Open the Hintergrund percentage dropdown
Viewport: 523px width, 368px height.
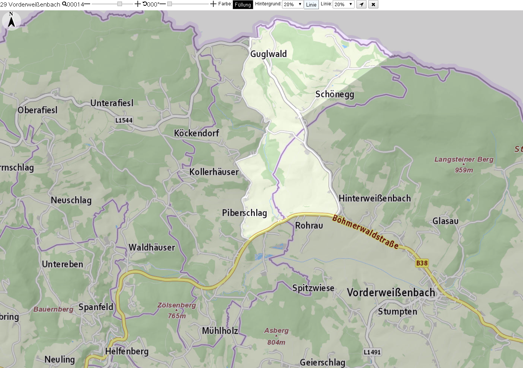click(293, 4)
